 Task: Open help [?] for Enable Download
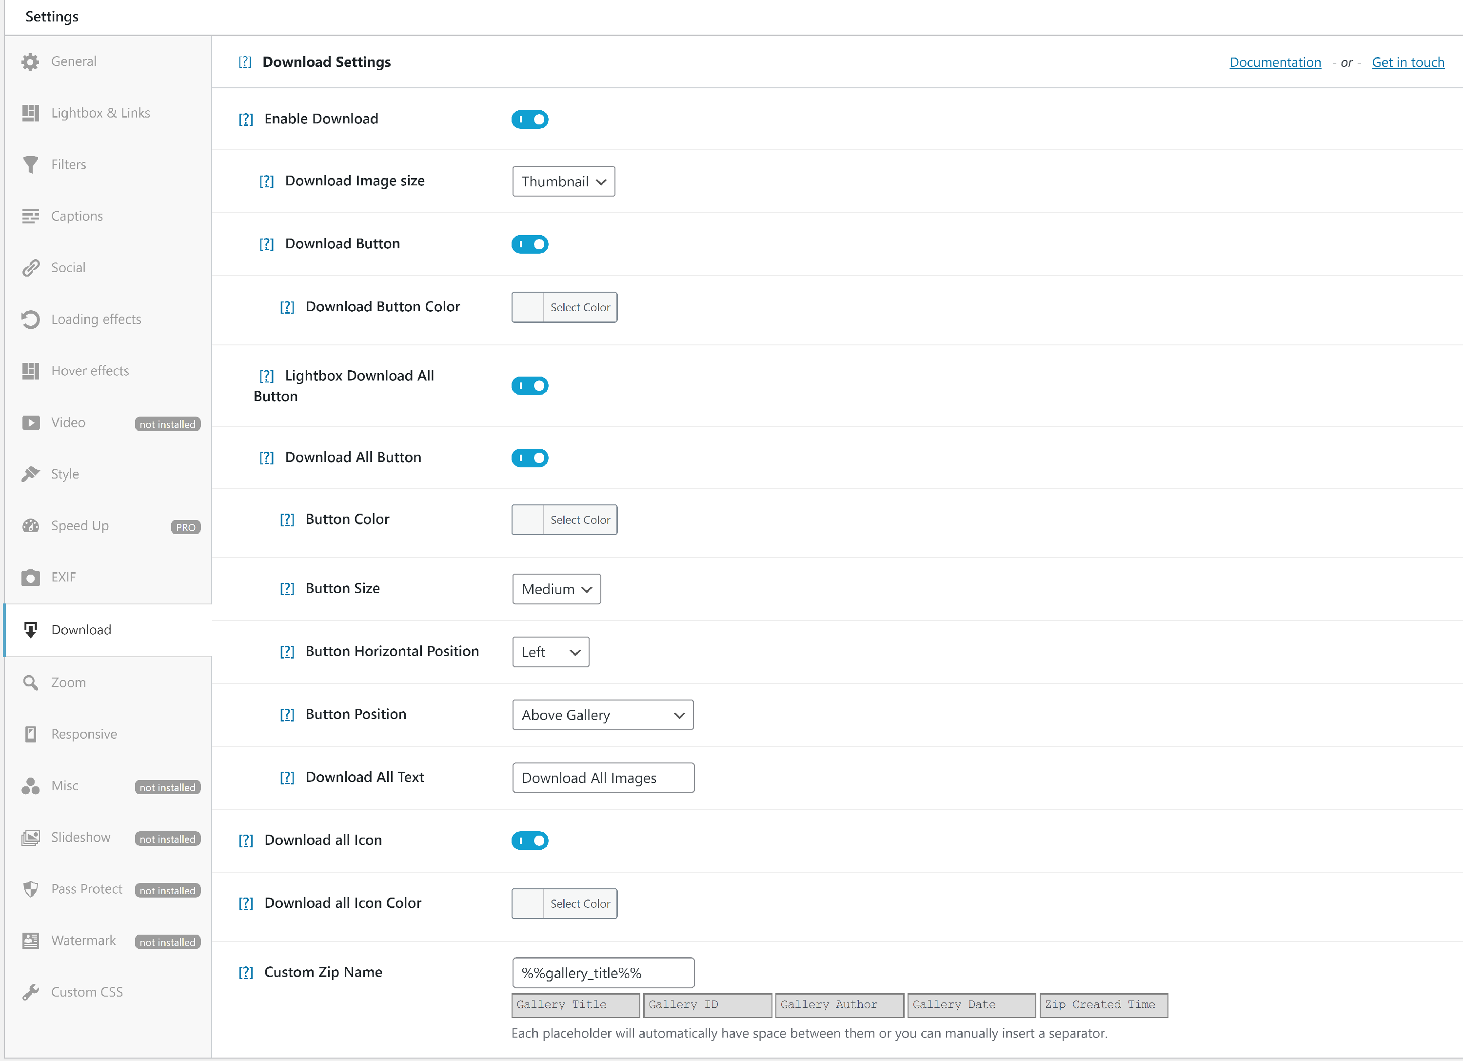(x=246, y=120)
